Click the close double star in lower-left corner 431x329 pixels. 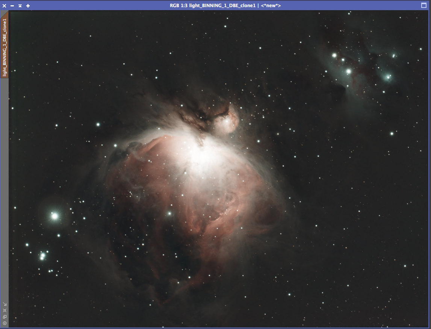point(42,256)
